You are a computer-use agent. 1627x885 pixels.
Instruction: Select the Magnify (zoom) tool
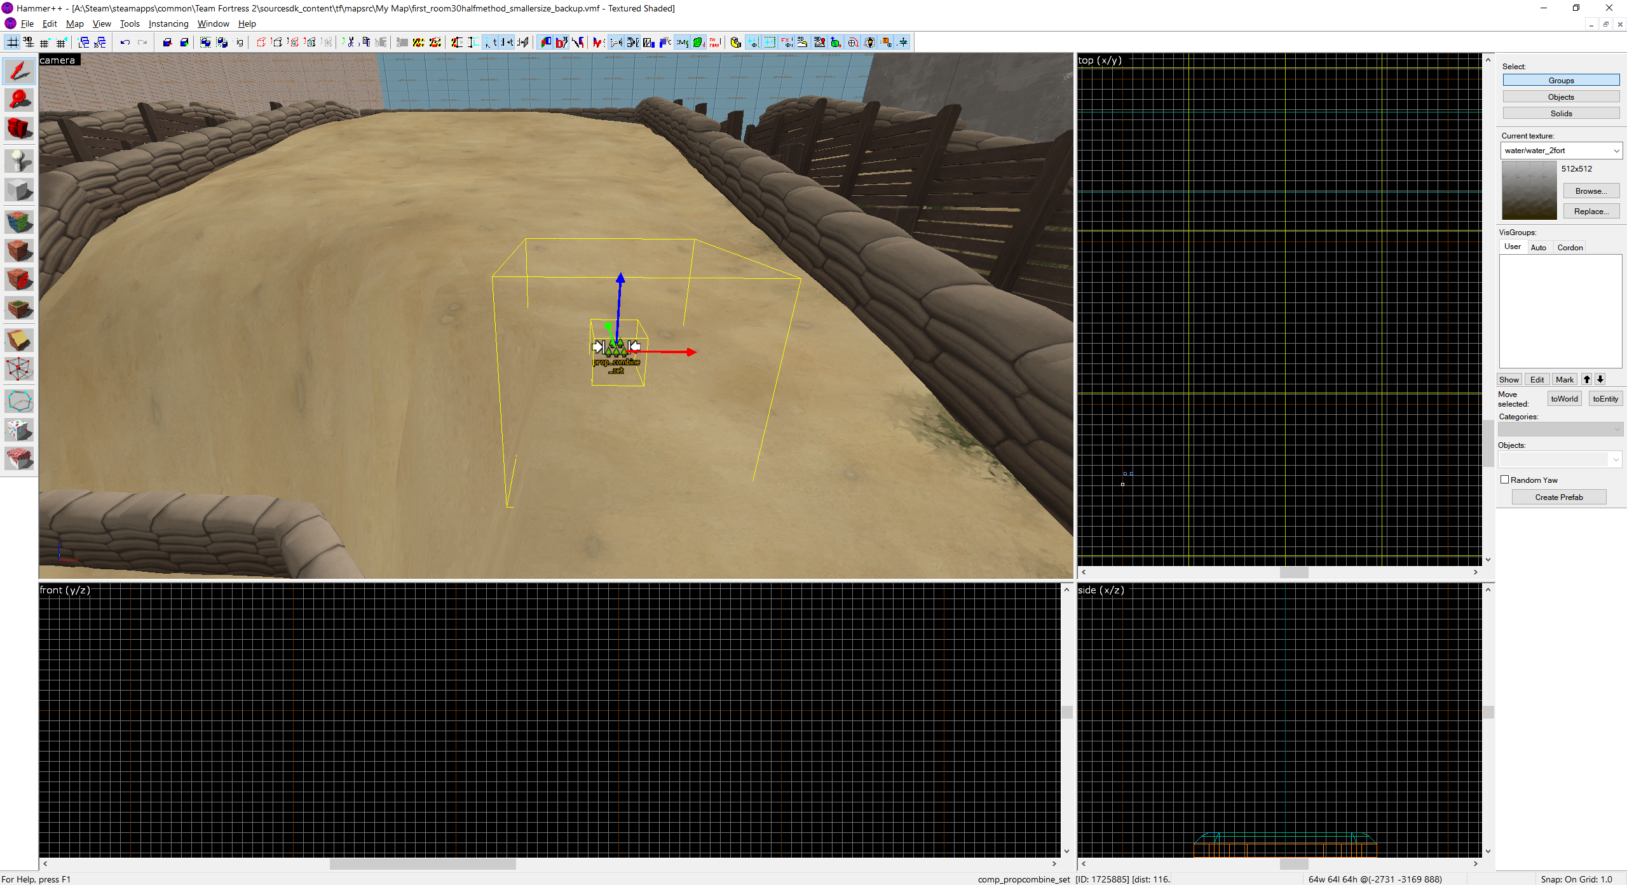click(x=19, y=100)
